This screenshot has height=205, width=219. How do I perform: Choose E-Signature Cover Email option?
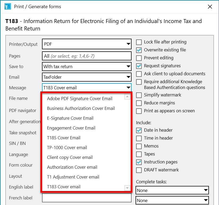(70, 118)
